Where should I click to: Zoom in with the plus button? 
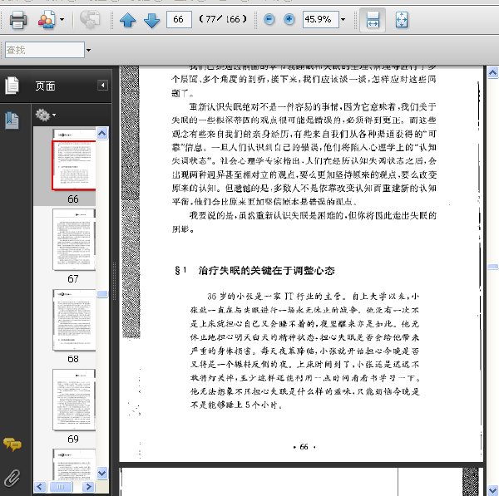coord(289,19)
